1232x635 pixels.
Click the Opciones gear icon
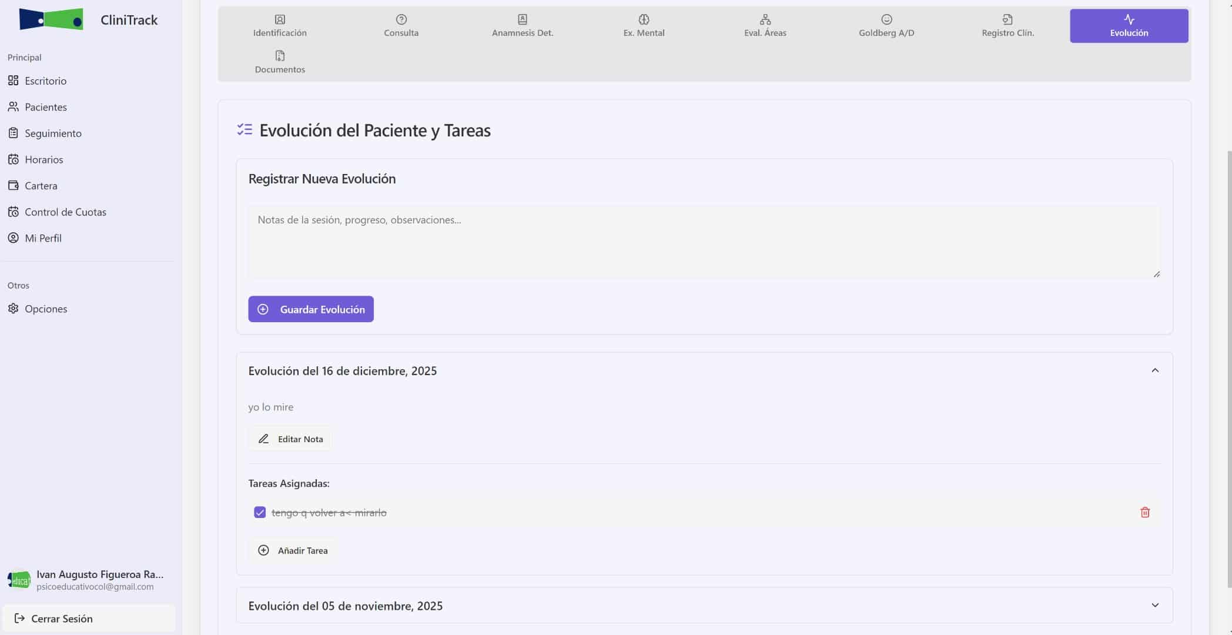13,309
